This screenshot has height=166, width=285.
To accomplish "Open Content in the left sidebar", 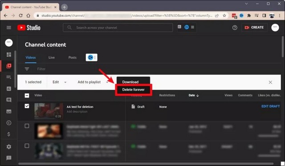I will click(9, 66).
